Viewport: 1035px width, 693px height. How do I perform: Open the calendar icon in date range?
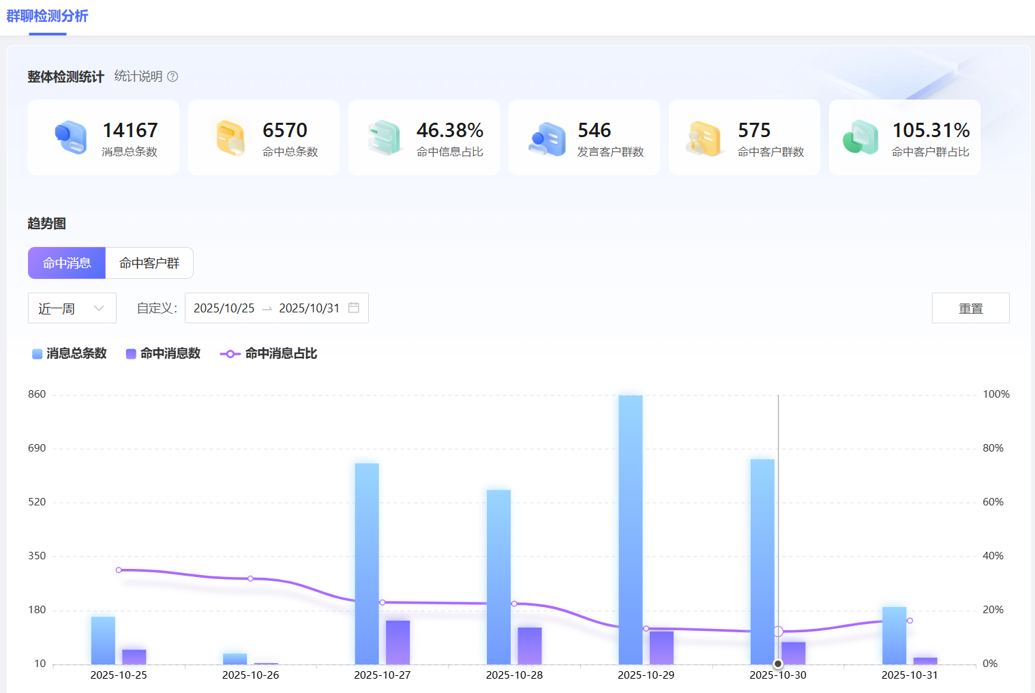354,308
